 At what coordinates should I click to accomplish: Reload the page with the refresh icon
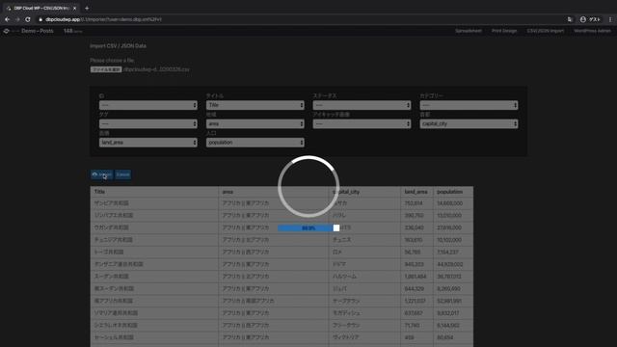[28, 19]
